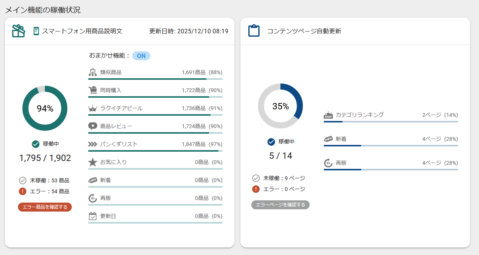Click the ラクイチアピール crown icon

(93, 108)
